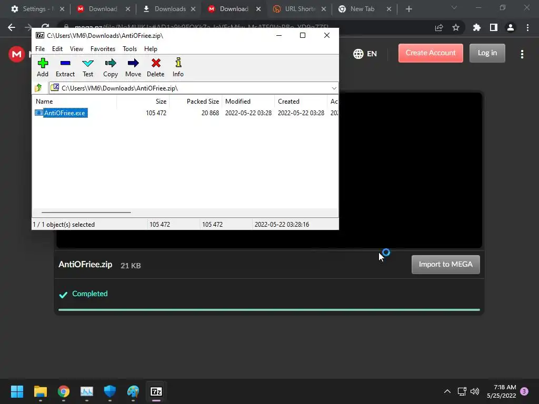Click the 7-Zip taskbar icon
This screenshot has height=404, width=539.
[x=156, y=391]
